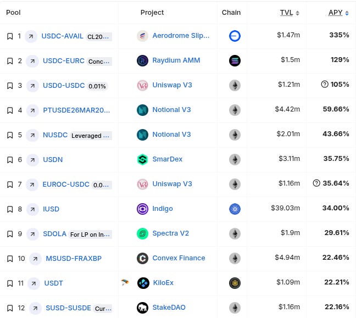Click the Cardano chain icon for IUSD
Screen dimensions: 356x318
coord(235,209)
